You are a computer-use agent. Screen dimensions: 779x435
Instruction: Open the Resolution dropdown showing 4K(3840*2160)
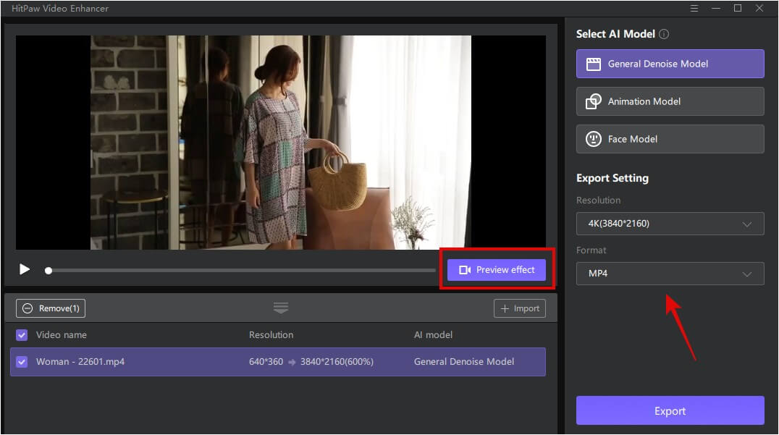(670, 224)
